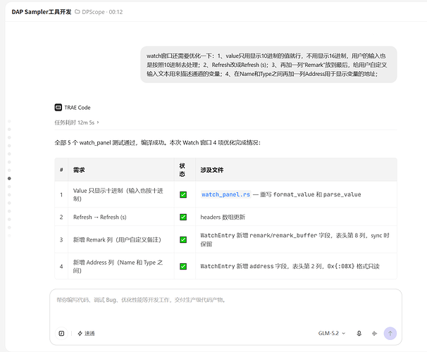The width and height of the screenshot is (427, 352).
Task: Expand the 任务耗时 12m 5s details
Action: 77,122
